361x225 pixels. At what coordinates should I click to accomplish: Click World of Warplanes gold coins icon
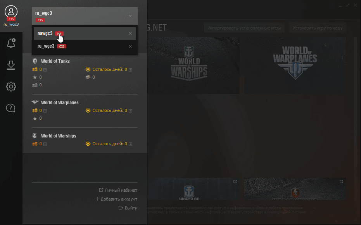[x=35, y=110]
